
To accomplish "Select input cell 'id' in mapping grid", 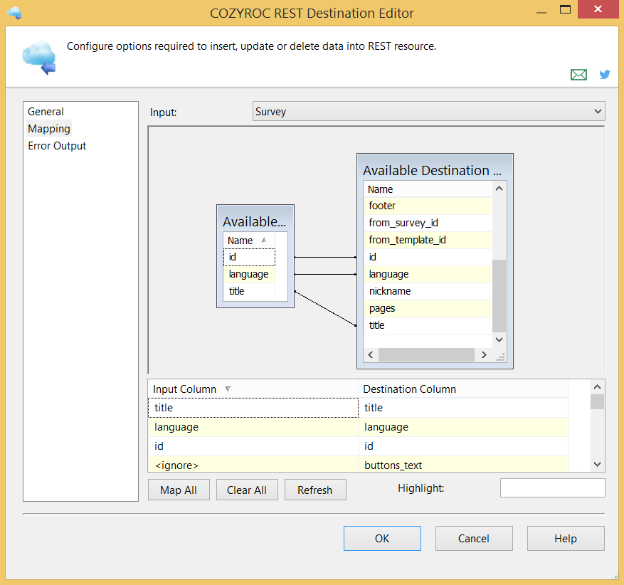I will (253, 446).
